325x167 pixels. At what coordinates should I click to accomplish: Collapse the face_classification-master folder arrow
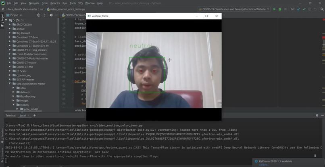(x=10, y=84)
